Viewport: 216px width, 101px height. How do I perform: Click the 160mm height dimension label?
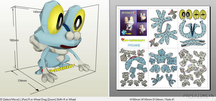14,40
